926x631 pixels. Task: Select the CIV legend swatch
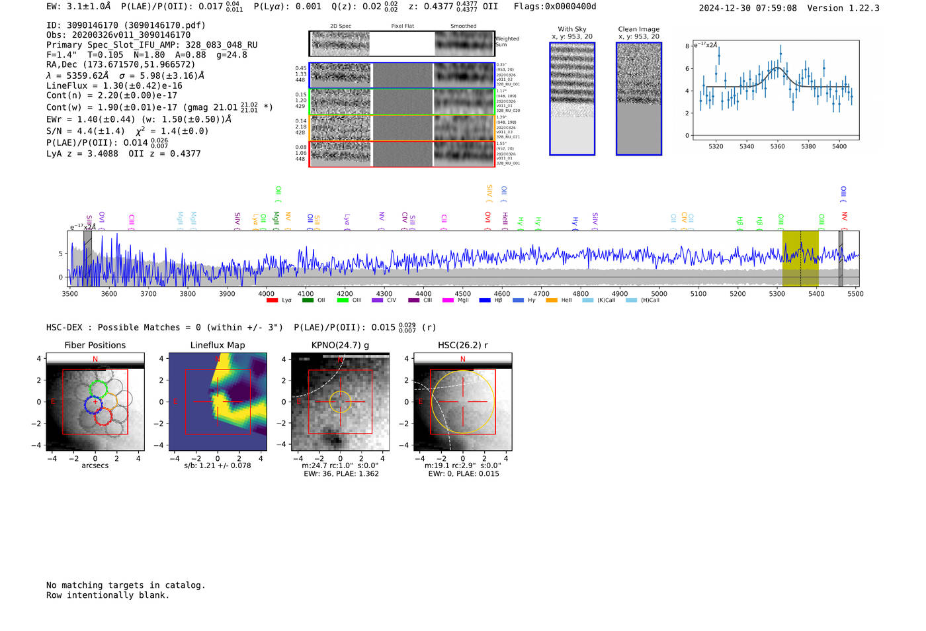(x=377, y=301)
